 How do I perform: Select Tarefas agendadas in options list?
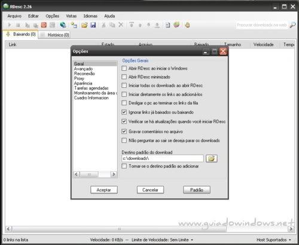click(x=91, y=88)
